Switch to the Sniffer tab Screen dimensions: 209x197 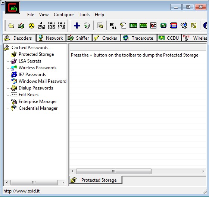point(79,38)
